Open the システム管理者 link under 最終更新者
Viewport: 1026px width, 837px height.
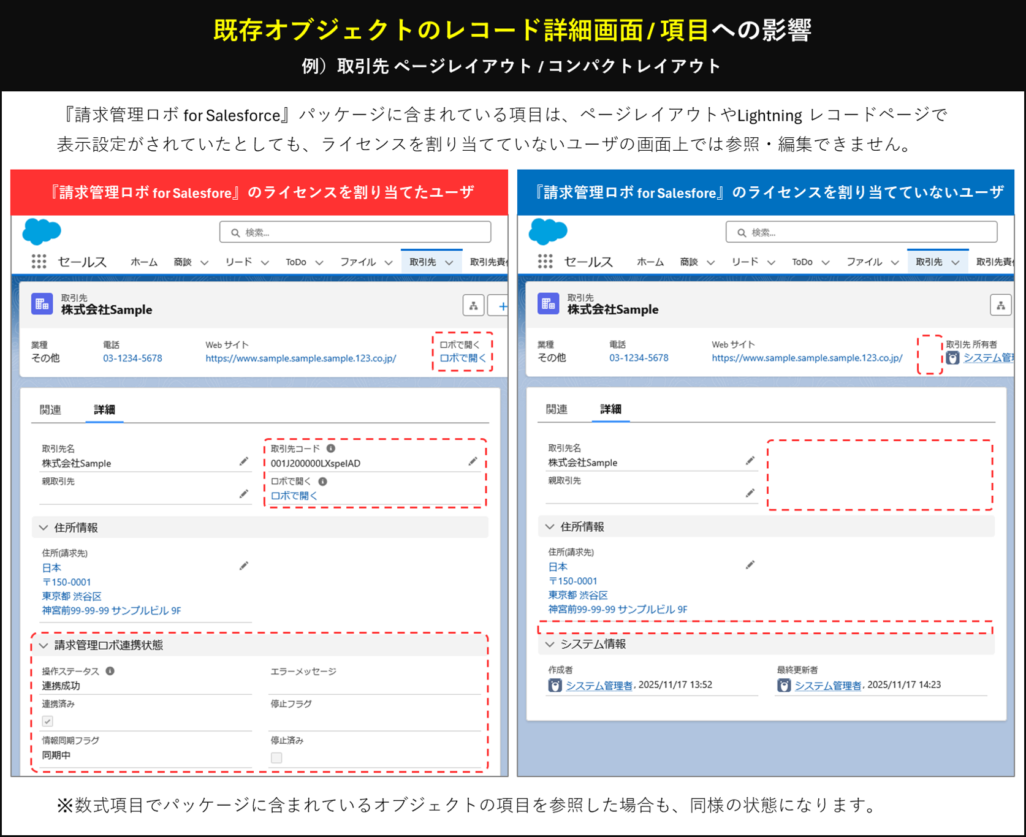tap(827, 686)
